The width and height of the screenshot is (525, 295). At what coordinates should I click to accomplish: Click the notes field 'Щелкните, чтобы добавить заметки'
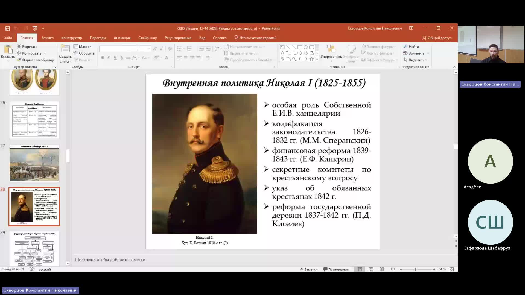110,260
